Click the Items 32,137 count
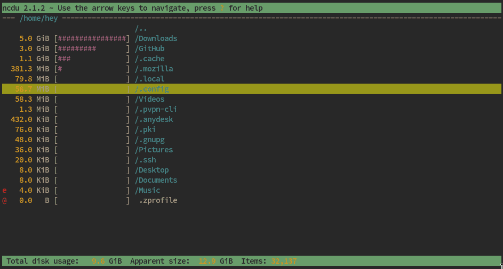This screenshot has width=503, height=269. (269, 262)
